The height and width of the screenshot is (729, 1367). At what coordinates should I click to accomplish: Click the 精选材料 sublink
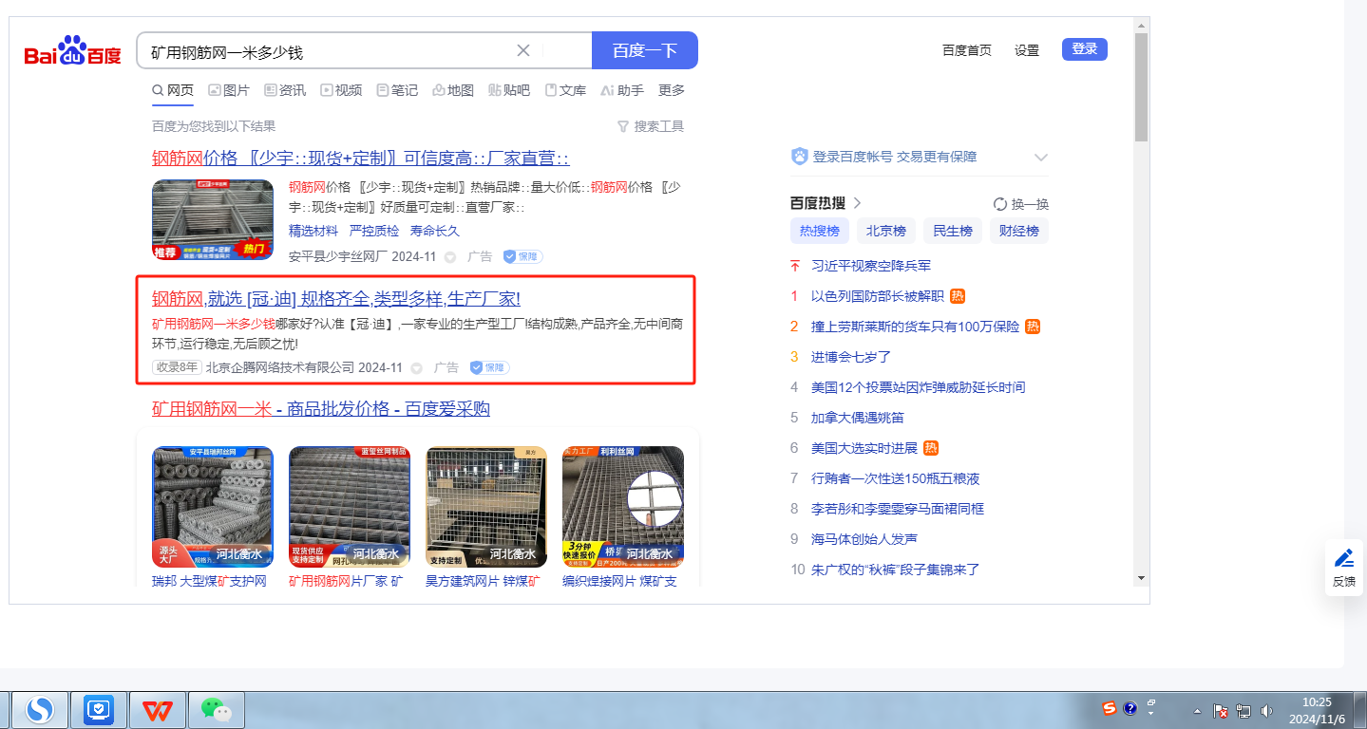coord(313,231)
